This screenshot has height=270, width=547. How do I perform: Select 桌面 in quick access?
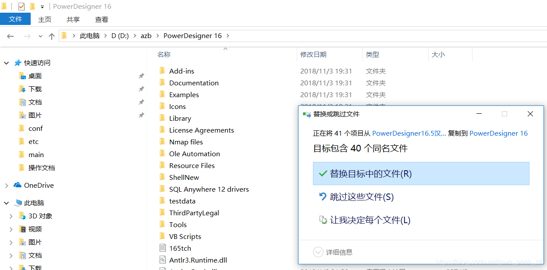(35, 76)
